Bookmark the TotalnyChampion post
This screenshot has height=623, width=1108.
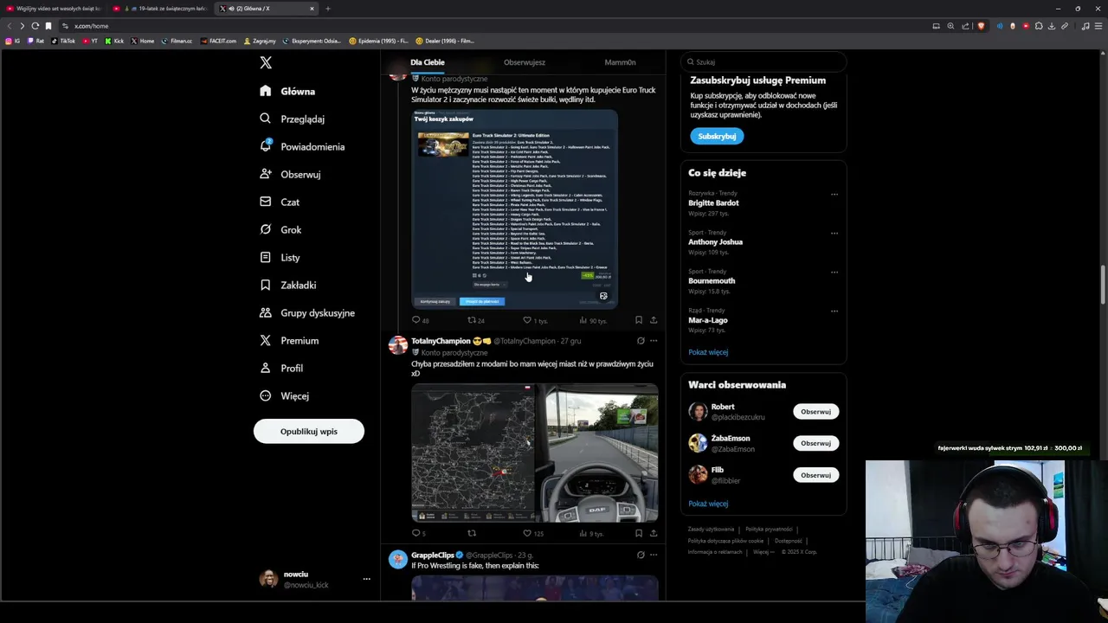pyautogui.click(x=639, y=534)
